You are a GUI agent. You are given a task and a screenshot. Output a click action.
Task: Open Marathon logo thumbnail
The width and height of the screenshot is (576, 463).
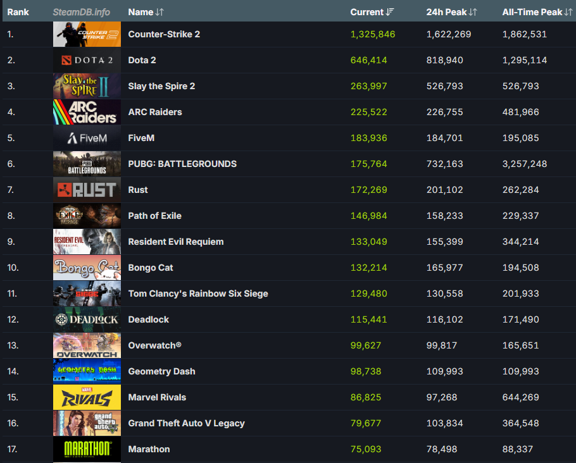(x=87, y=450)
